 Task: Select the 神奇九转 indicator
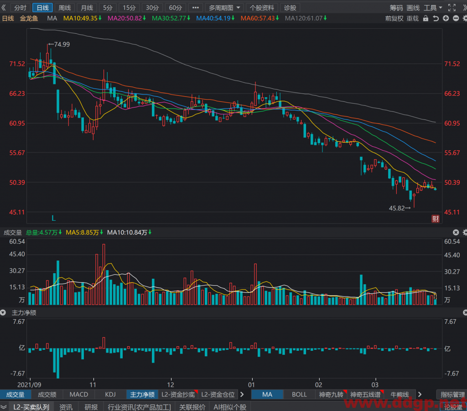pyautogui.click(x=331, y=395)
